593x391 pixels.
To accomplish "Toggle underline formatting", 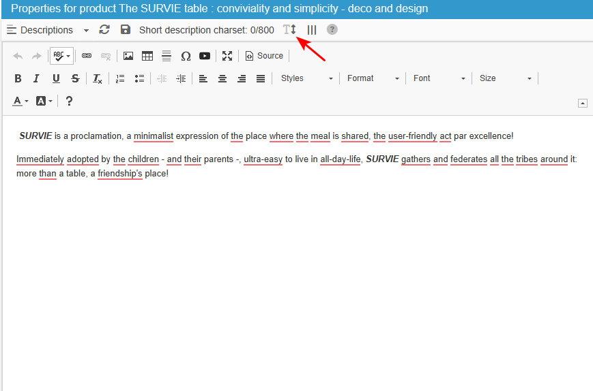I will [x=56, y=78].
